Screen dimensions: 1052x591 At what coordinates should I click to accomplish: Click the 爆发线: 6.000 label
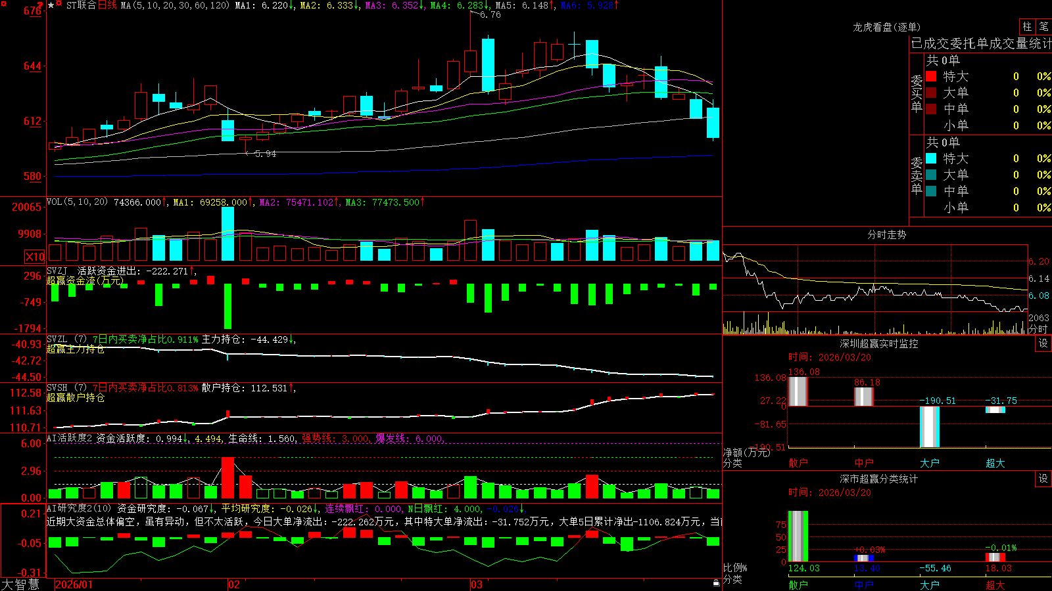[x=410, y=438]
